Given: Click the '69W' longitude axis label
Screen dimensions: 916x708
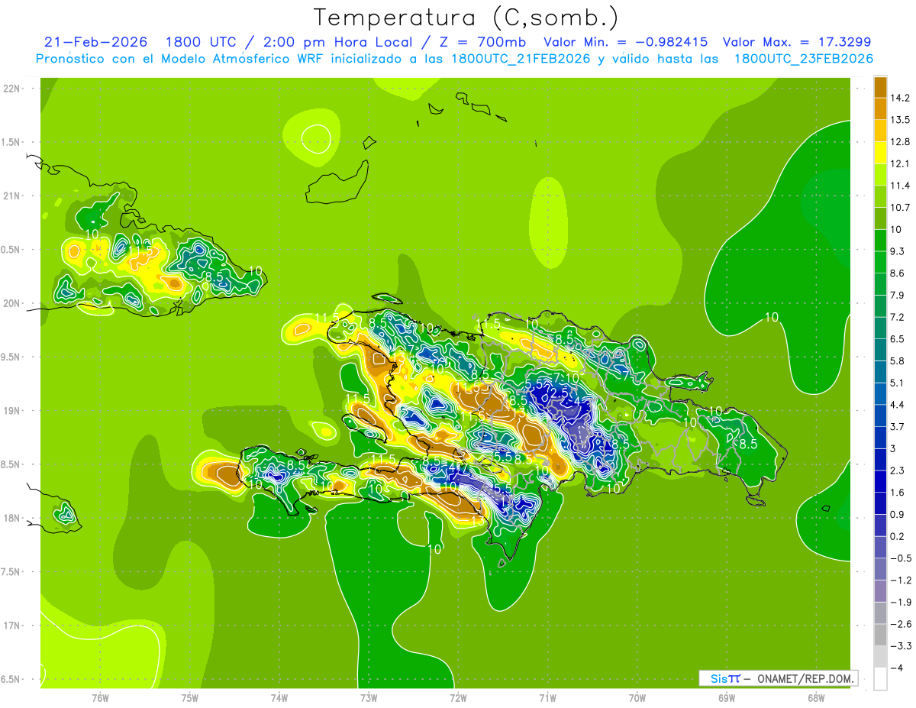Looking at the screenshot, I should pyautogui.click(x=727, y=698).
